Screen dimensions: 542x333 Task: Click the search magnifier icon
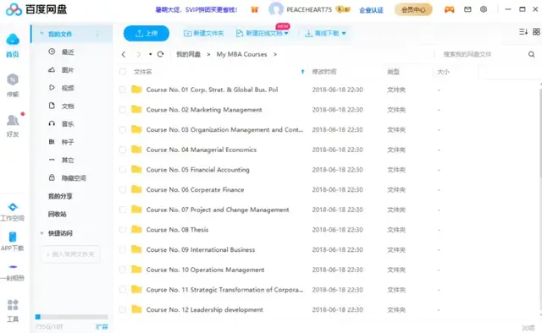click(531, 54)
